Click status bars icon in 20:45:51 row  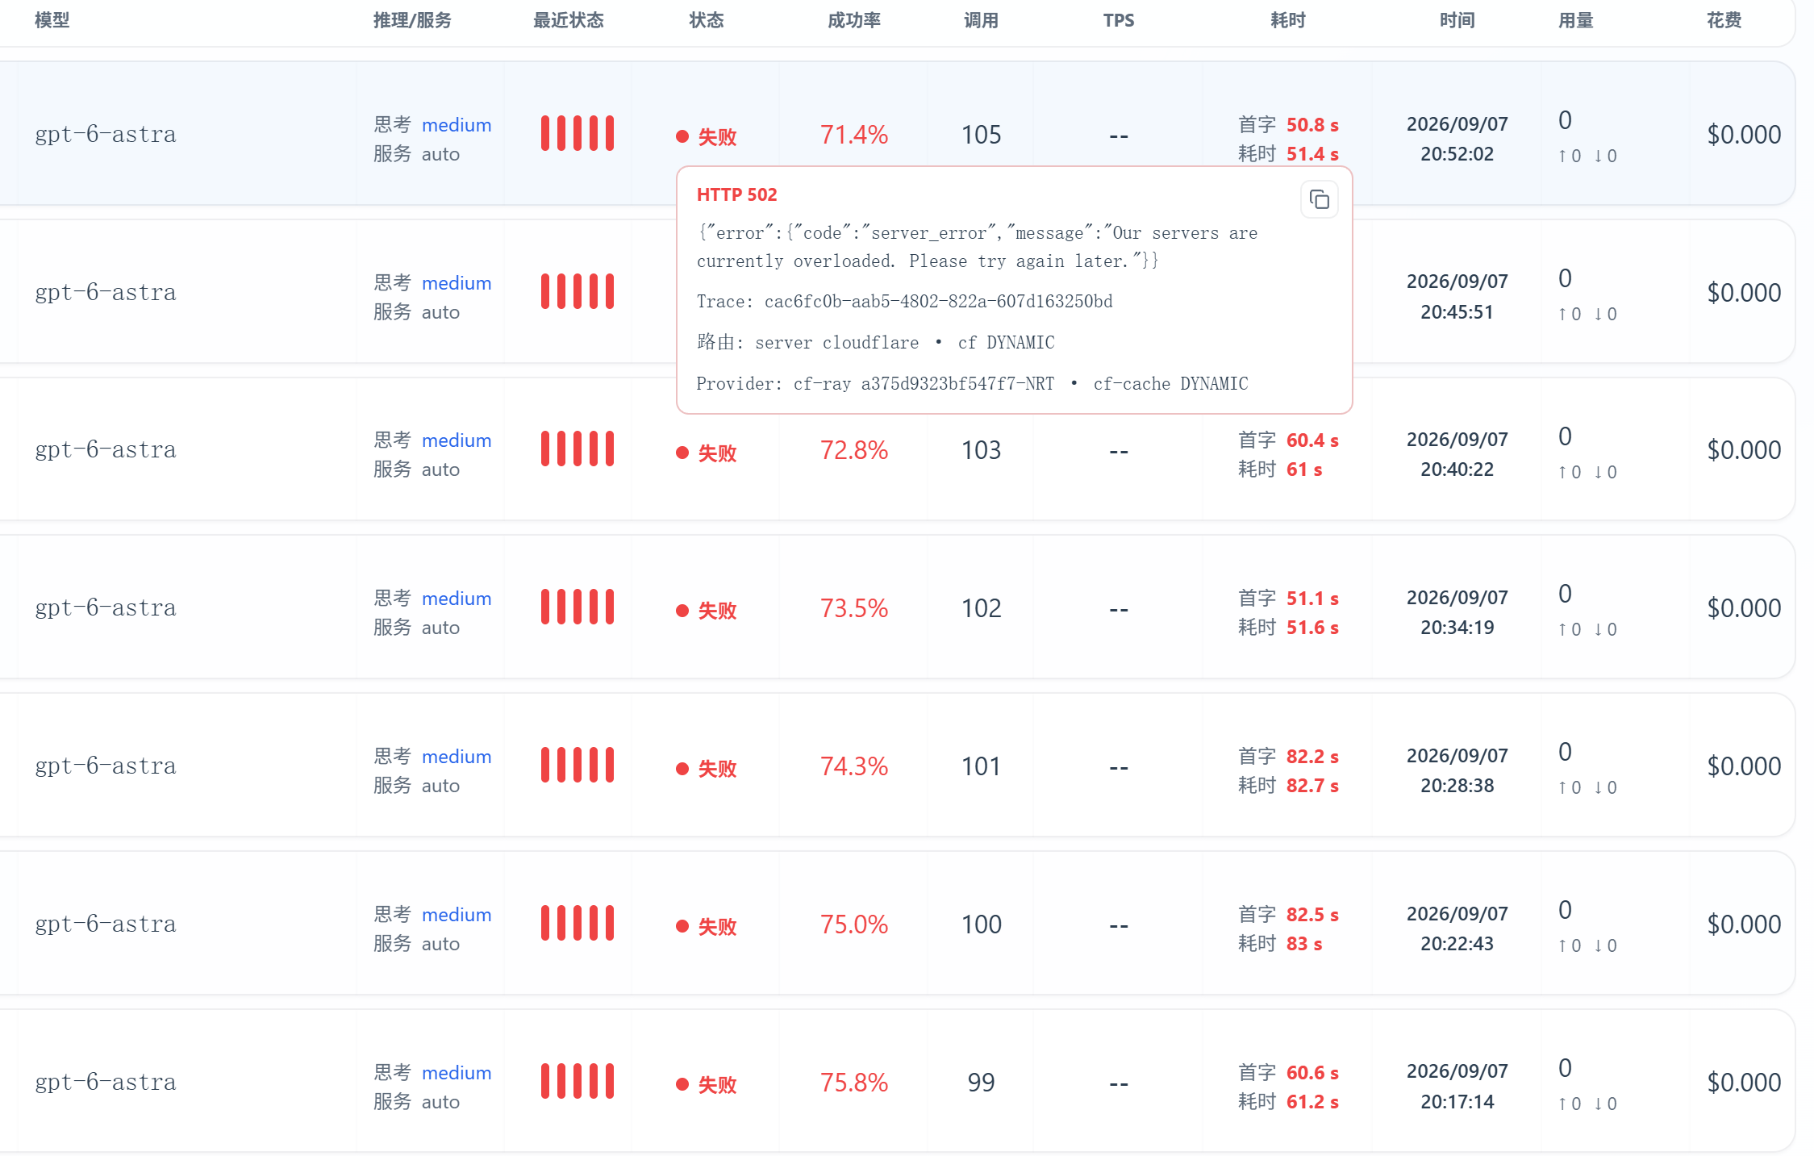click(578, 292)
